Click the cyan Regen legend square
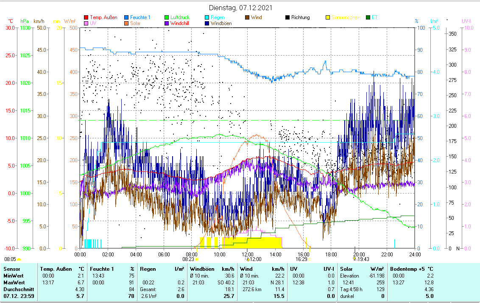The image size is (480, 303). pyautogui.click(x=207, y=18)
